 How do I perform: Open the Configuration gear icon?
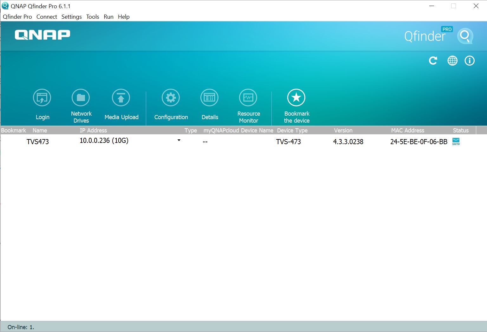[171, 98]
